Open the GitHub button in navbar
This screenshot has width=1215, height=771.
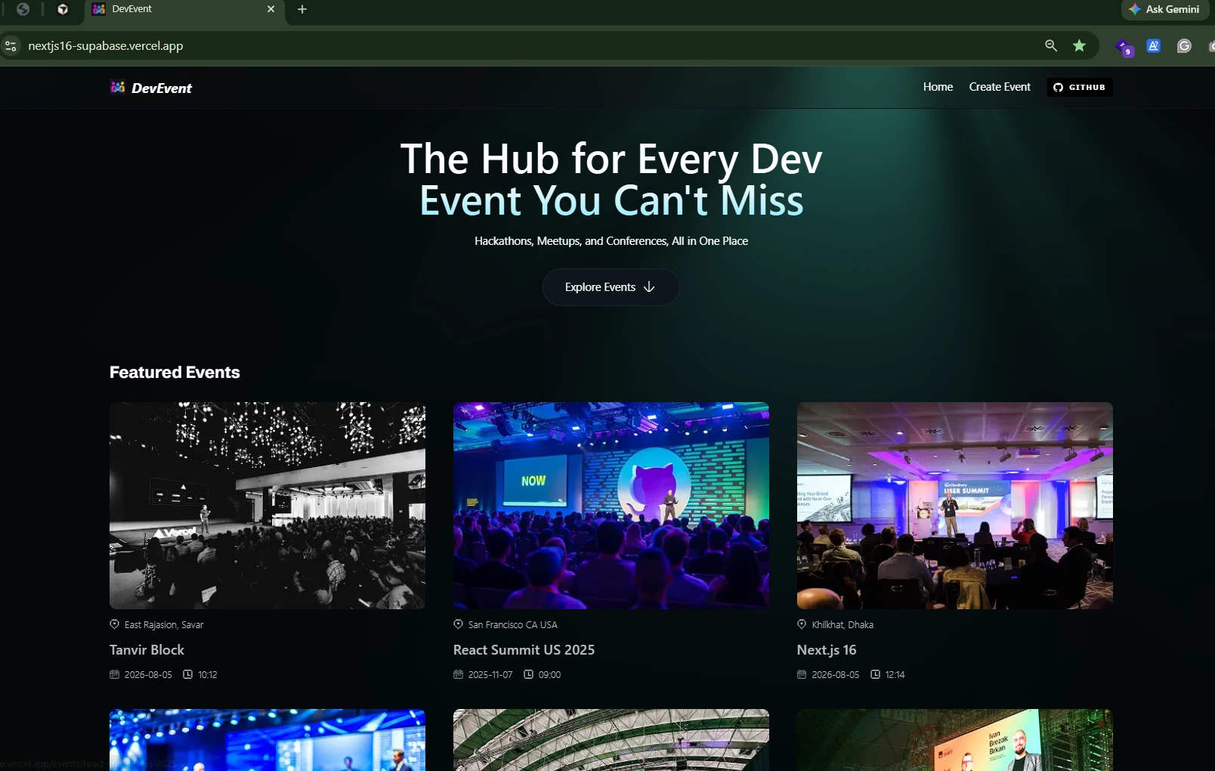[x=1080, y=87]
